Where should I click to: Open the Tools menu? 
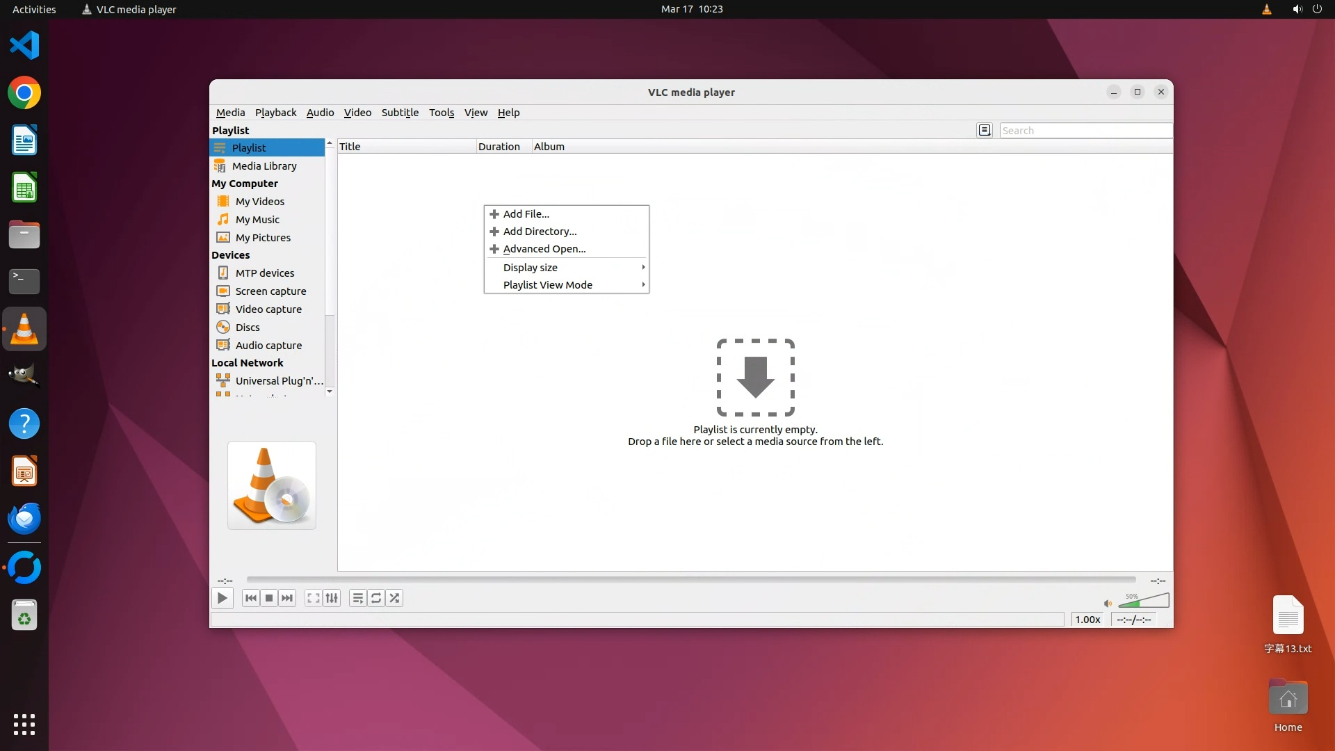pyautogui.click(x=441, y=113)
